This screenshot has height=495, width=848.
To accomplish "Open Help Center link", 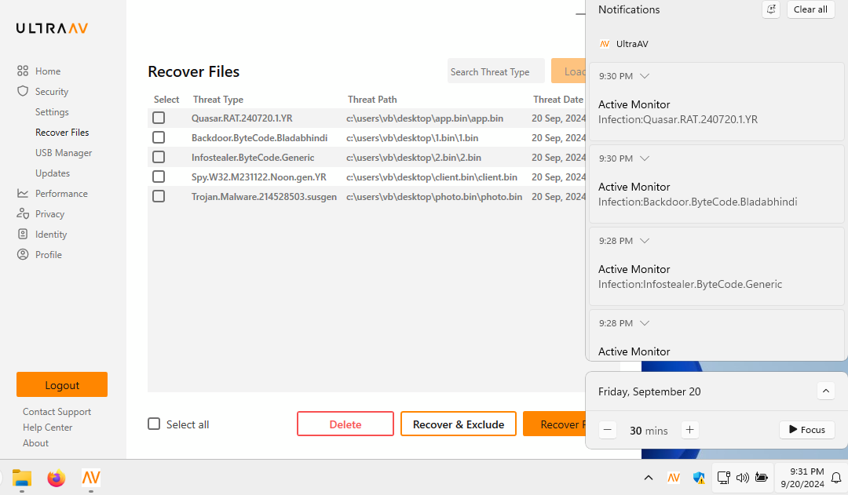I will 47,428.
